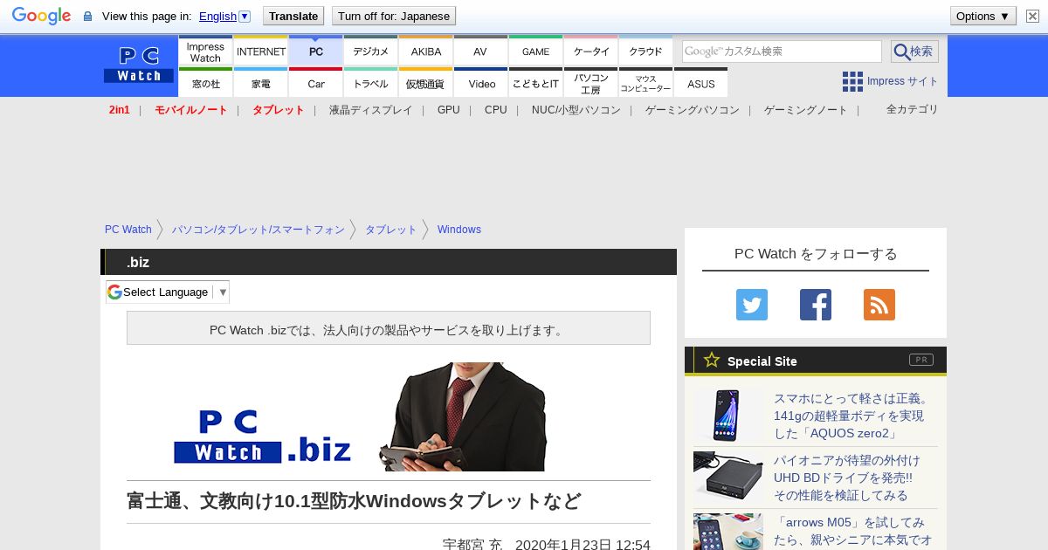
Task: Turn off translation for Japanese
Action: (394, 16)
